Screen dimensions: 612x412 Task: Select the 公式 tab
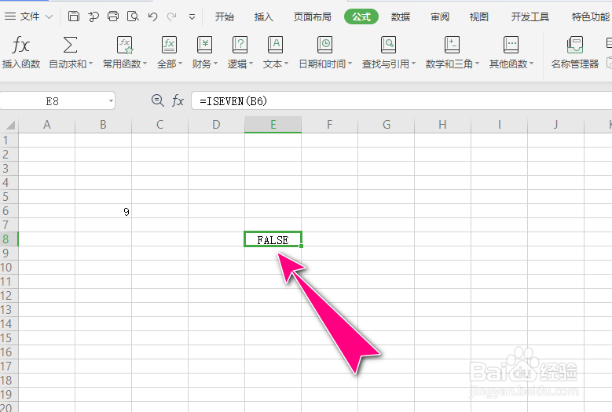pos(361,16)
